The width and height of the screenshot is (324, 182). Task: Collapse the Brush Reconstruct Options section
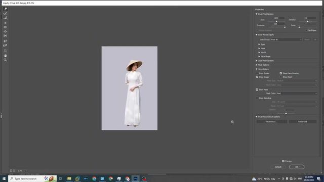(x=257, y=117)
